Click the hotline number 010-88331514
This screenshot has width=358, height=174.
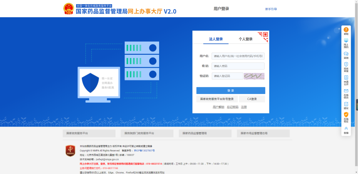pos(154,164)
